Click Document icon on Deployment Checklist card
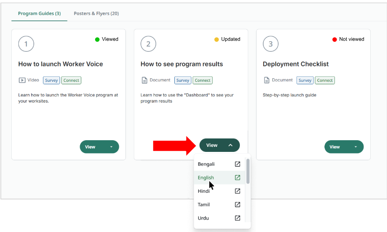This screenshot has height=232, width=387. point(266,80)
